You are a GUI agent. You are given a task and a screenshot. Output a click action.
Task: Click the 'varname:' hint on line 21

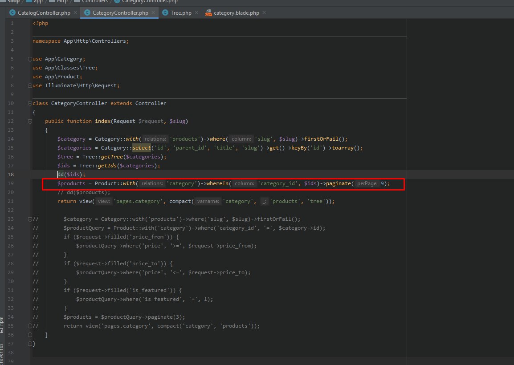(208, 201)
